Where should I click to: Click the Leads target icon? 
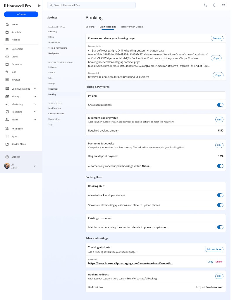(x=7, y=57)
